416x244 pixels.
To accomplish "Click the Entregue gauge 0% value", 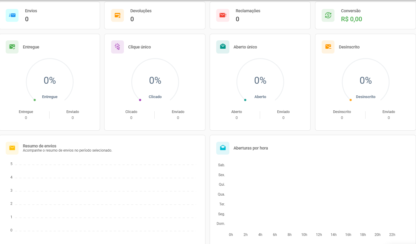I will 50,80.
